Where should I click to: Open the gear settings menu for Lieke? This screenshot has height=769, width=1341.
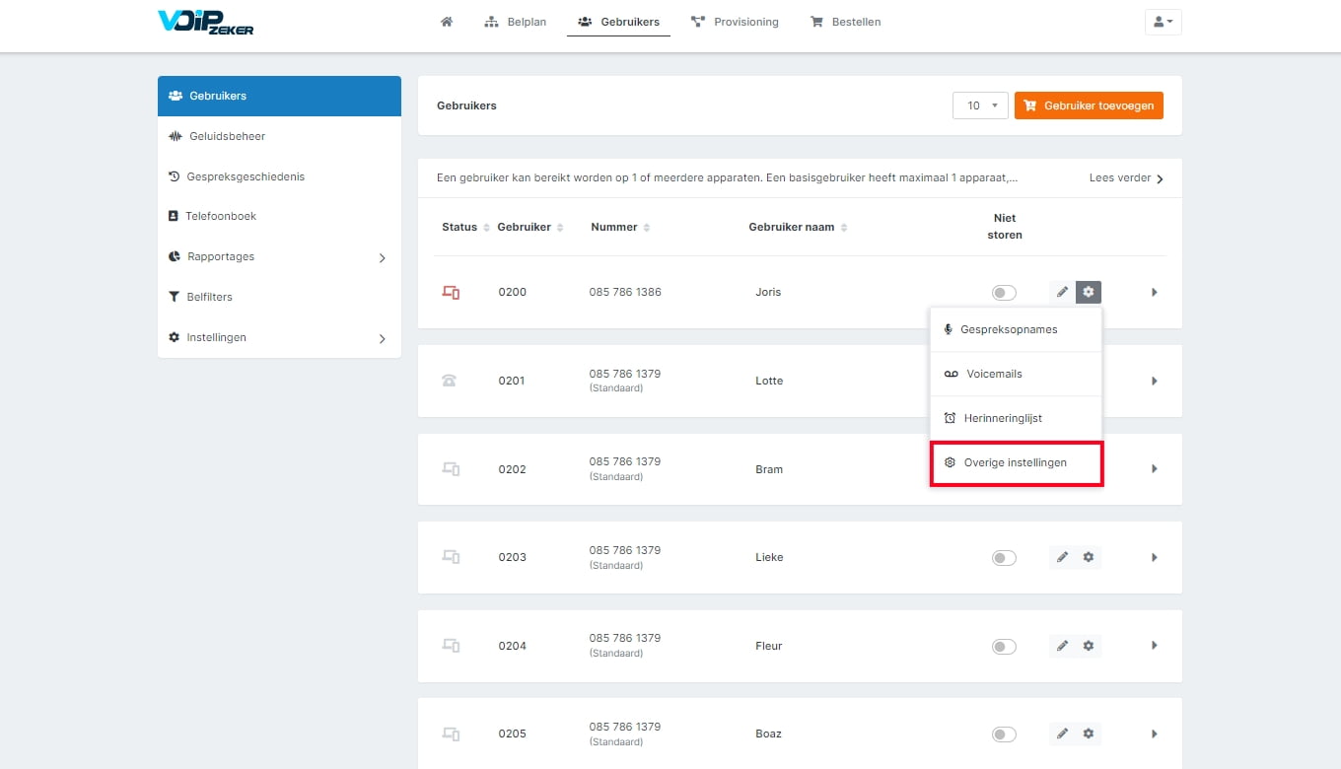click(1089, 557)
